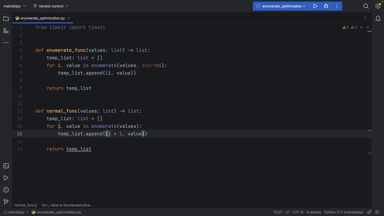Open the Notifications bell

[378, 19]
